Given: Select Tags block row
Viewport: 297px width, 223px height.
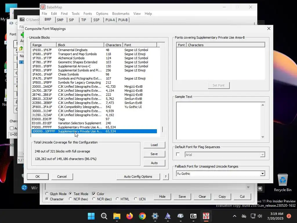Looking at the screenshot, I should [94, 119].
